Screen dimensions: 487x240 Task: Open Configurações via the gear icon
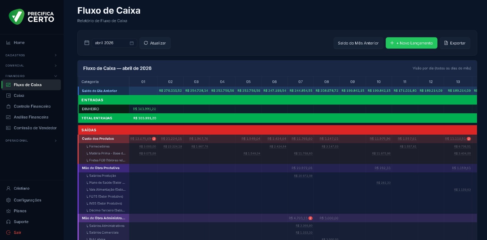pos(8,200)
